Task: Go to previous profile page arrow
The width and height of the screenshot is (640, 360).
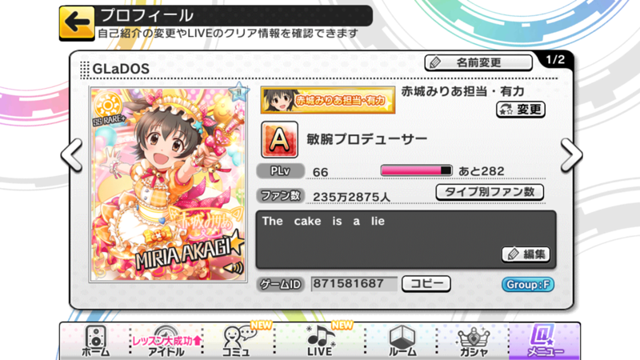Action: click(x=72, y=155)
